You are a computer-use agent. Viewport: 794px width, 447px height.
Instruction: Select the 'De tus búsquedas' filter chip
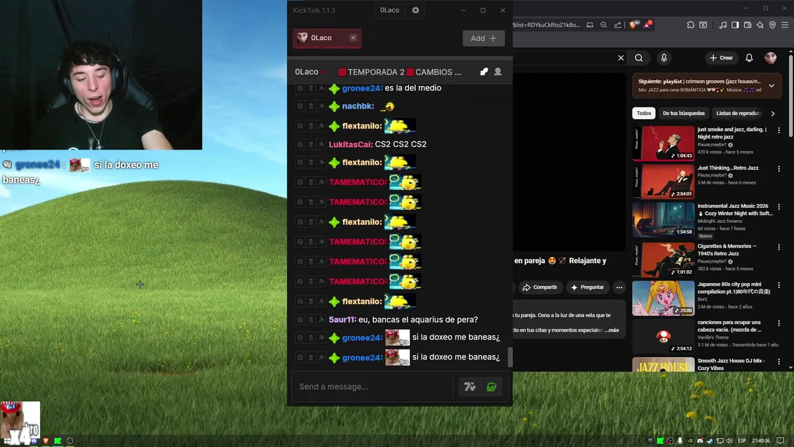684,114
